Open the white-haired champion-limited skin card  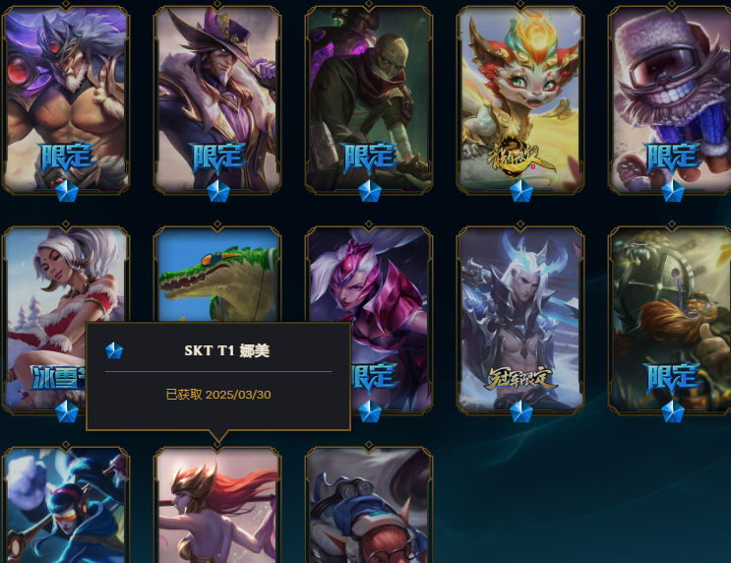coord(520,320)
